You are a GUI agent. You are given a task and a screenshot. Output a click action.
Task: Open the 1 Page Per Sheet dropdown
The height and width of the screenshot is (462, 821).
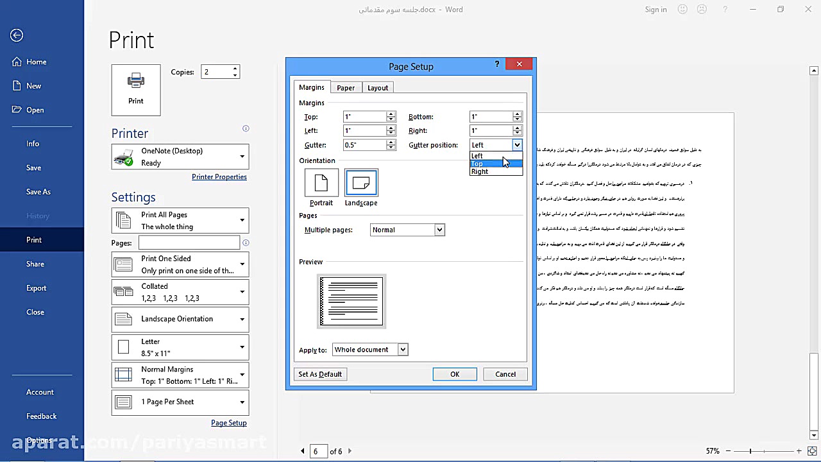(180, 402)
